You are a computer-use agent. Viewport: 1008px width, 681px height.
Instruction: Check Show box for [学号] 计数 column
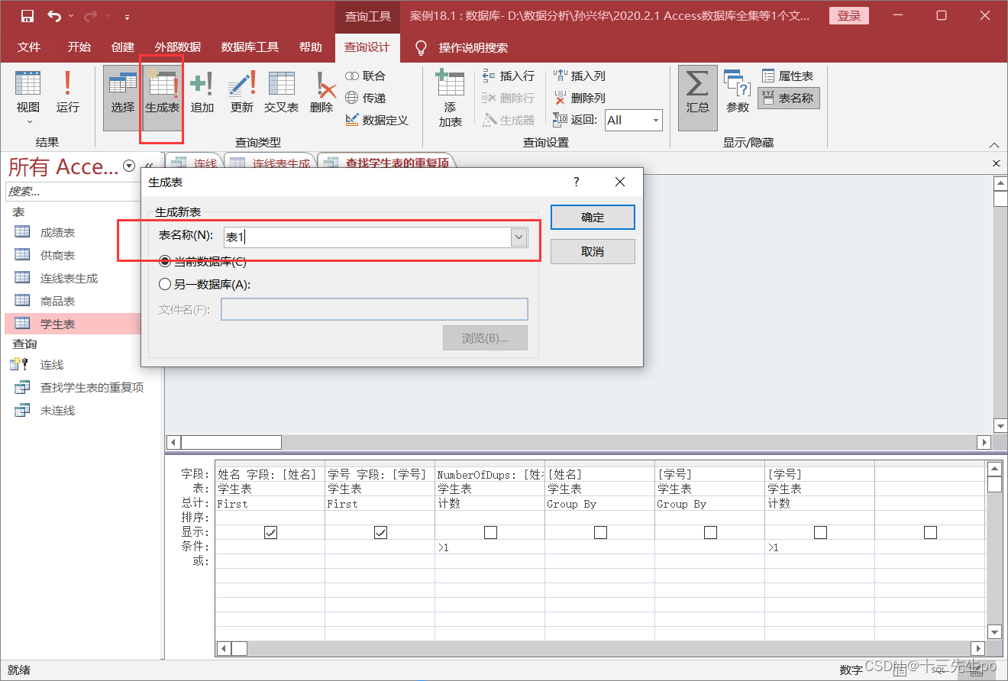[x=820, y=533]
